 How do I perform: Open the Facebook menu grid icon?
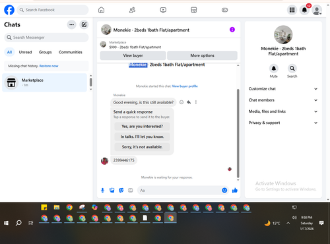(x=292, y=10)
